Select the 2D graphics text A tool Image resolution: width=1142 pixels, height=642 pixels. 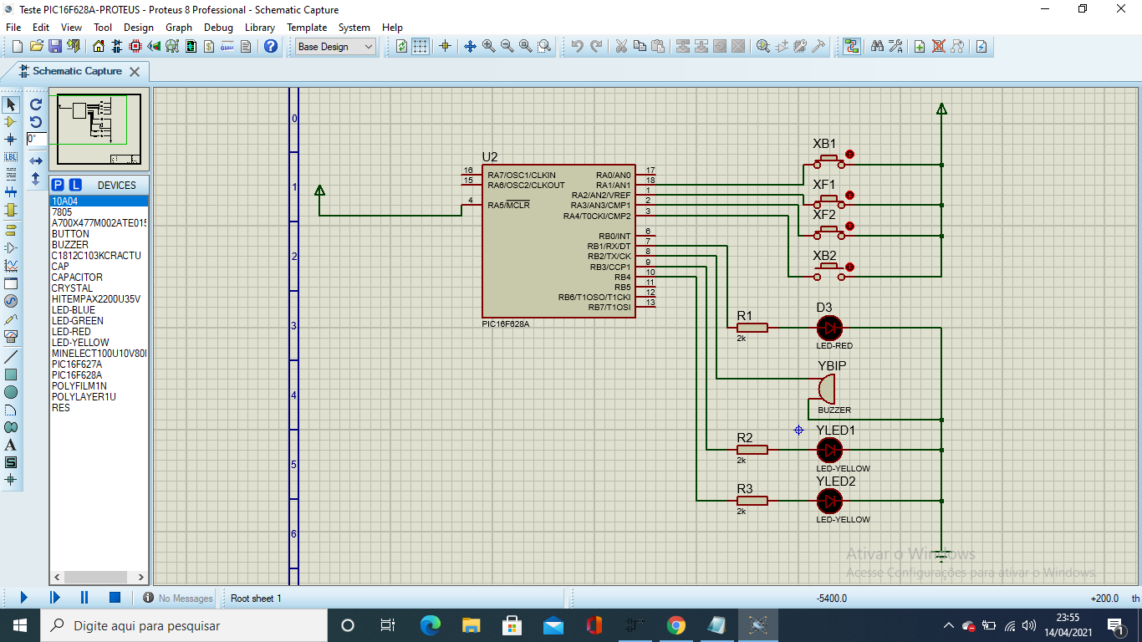pos(11,445)
